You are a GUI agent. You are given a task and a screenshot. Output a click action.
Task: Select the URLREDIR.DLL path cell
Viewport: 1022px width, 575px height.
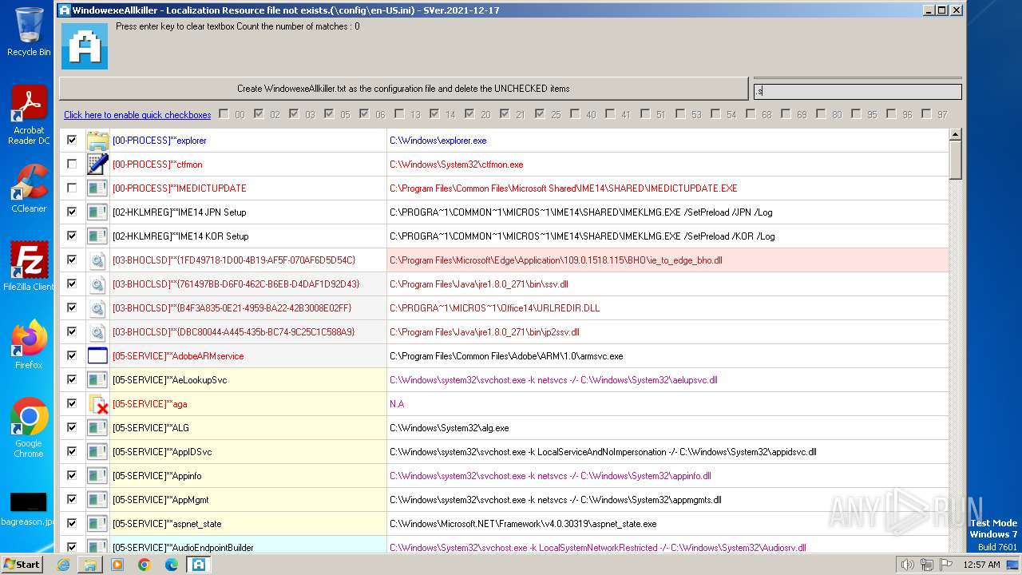coord(667,308)
